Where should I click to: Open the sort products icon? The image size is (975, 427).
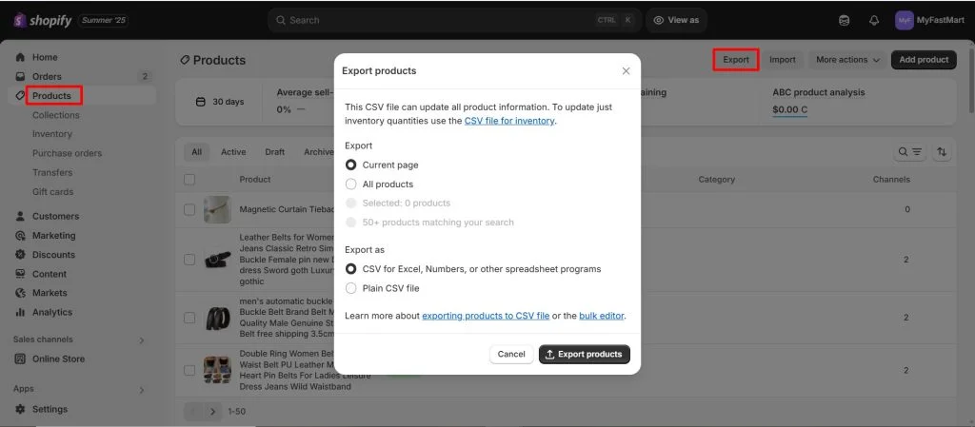[942, 152]
